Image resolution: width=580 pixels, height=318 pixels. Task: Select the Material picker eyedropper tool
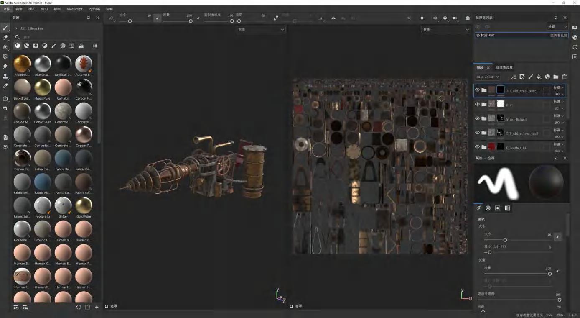[x=5, y=86]
